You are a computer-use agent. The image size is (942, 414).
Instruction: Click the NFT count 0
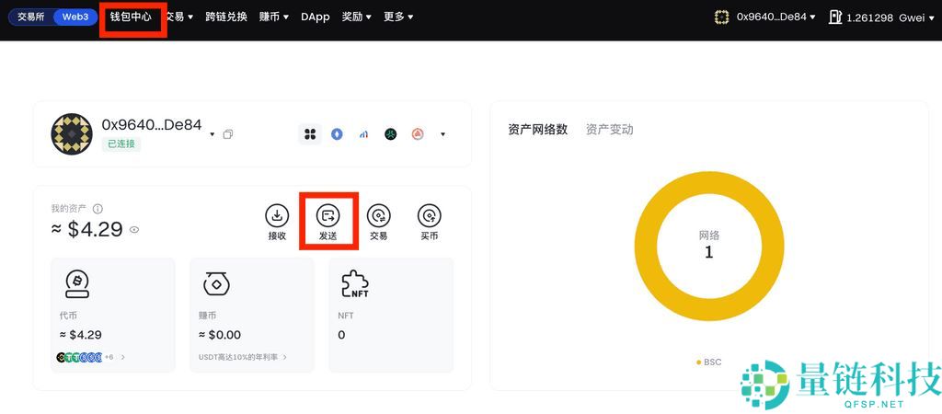pos(341,335)
